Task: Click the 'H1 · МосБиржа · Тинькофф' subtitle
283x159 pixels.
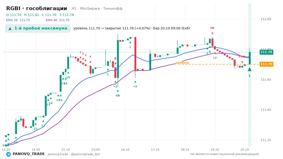Action: 97,8
